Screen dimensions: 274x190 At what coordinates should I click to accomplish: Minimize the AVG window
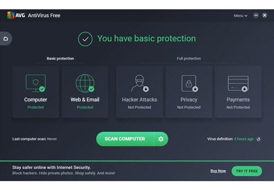(x=256, y=15)
